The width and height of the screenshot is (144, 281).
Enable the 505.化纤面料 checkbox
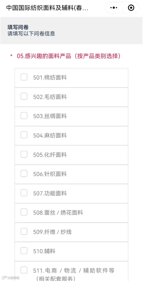pyautogui.click(x=24, y=154)
